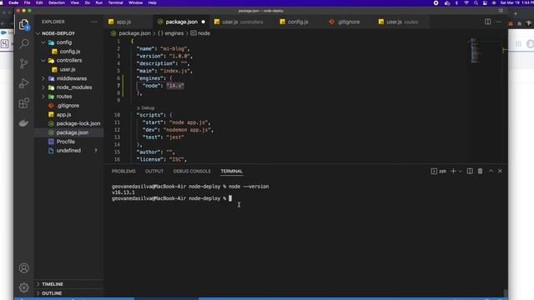Switch to the DEBUG CONSOLE tab
This screenshot has width=534, height=300.
click(x=192, y=171)
